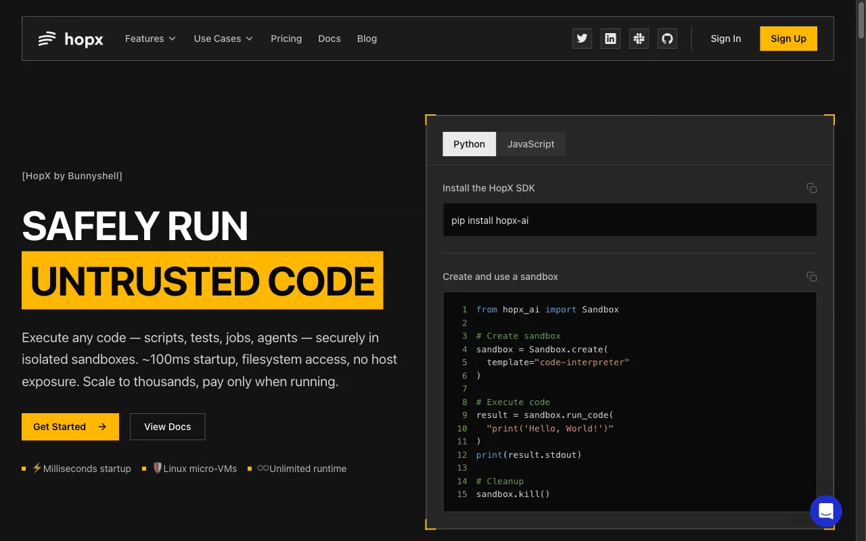This screenshot has height=541, width=866.
Task: Click the pip install hopx-ai code field
Action: [x=630, y=220]
